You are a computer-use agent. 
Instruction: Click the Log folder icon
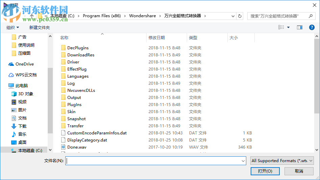pyautogui.click(x=63, y=83)
